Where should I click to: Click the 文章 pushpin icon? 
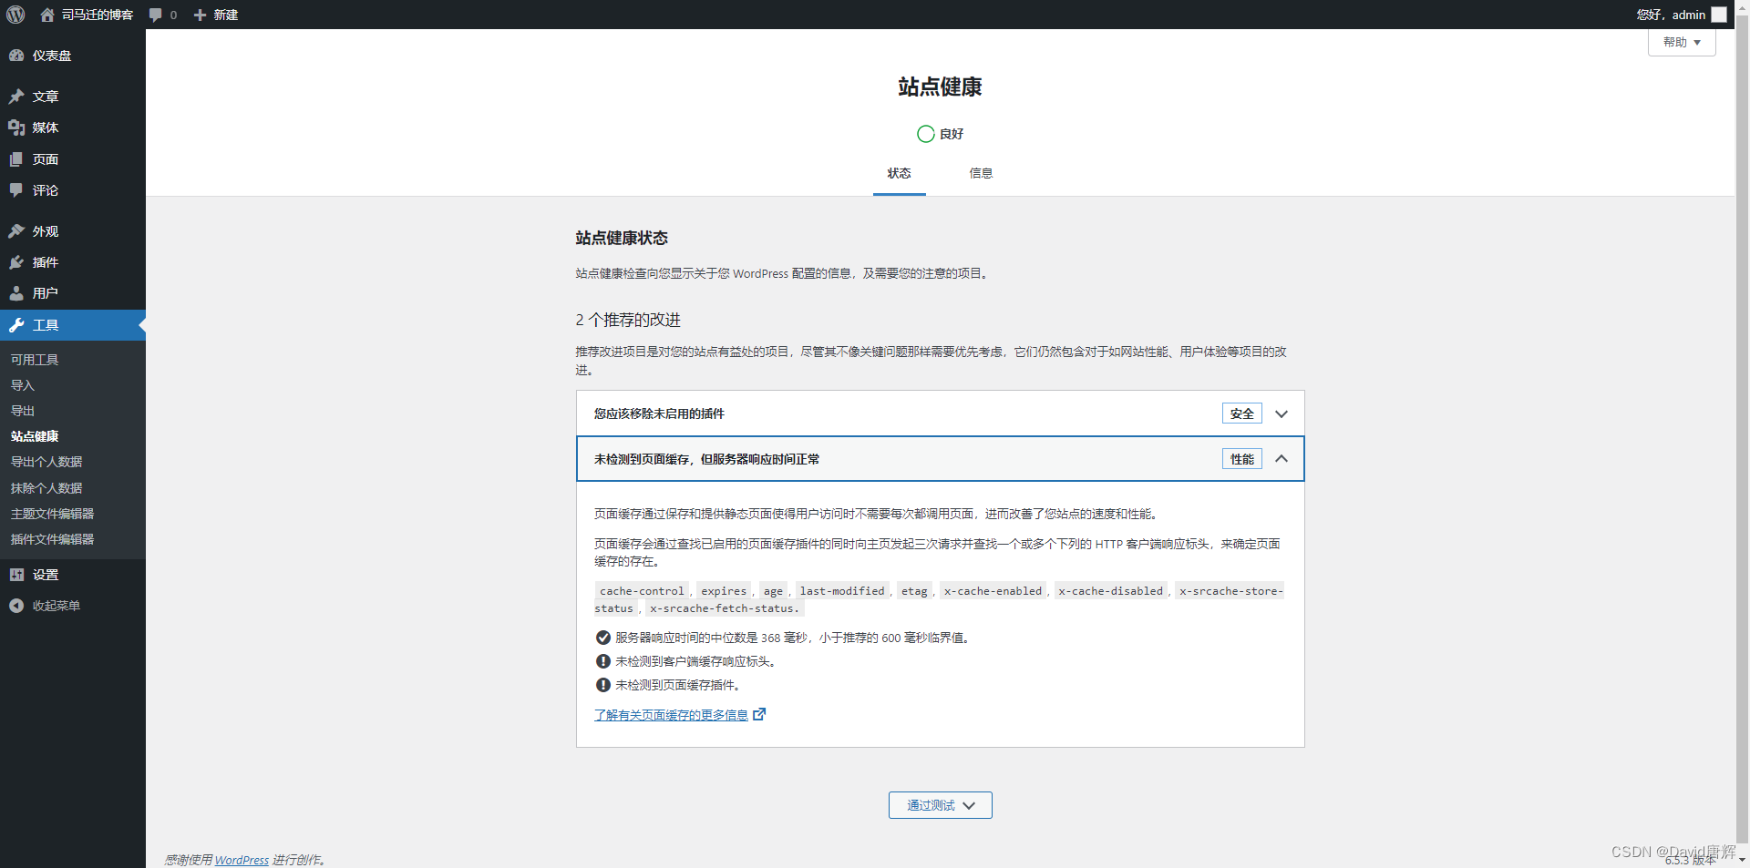pos(16,97)
